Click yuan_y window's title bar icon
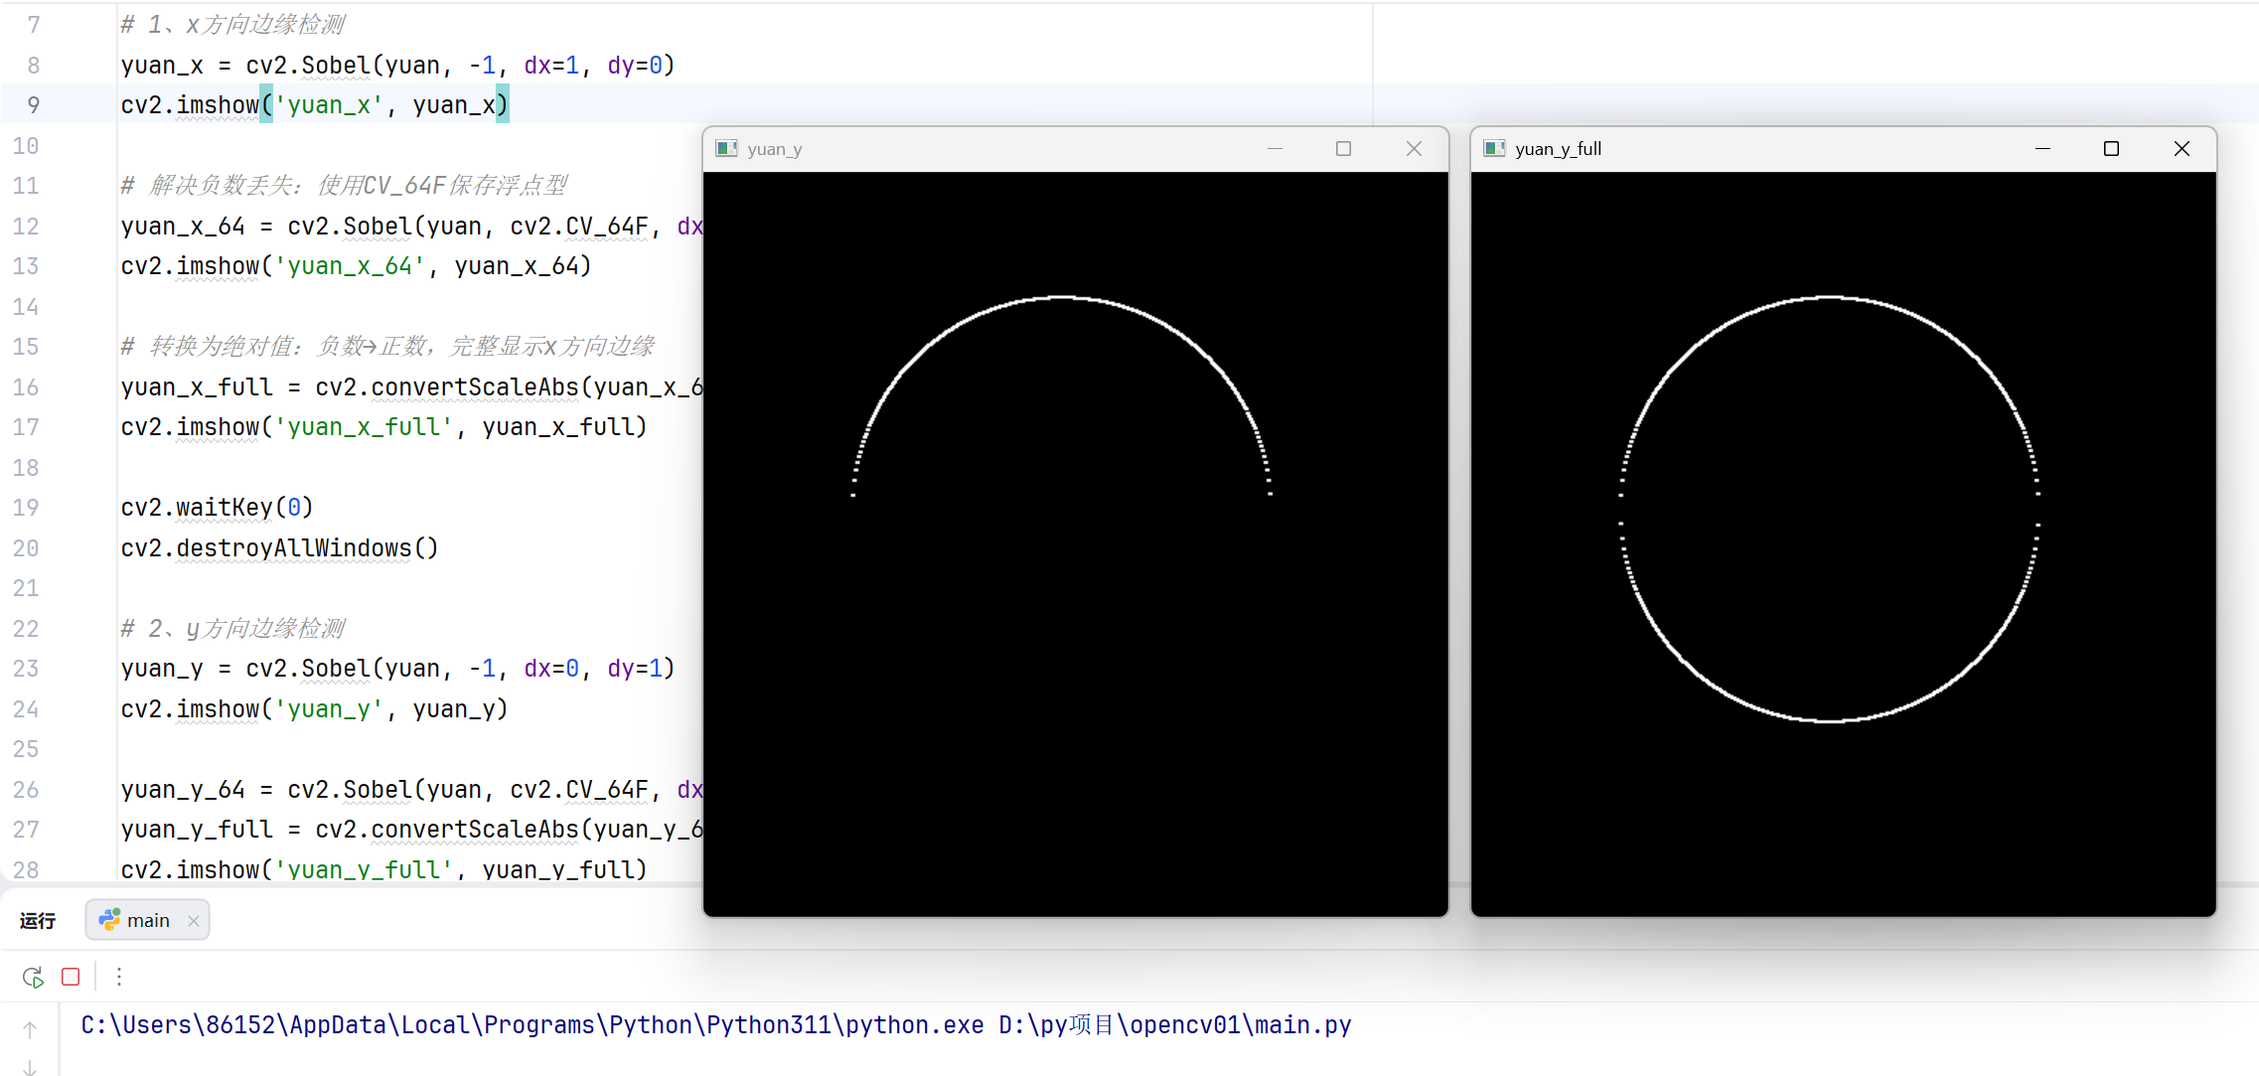 pos(727,149)
